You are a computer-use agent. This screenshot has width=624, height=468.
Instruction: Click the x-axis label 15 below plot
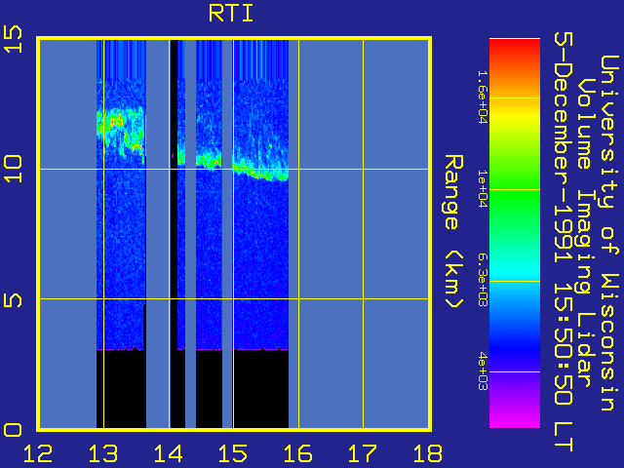tap(233, 453)
